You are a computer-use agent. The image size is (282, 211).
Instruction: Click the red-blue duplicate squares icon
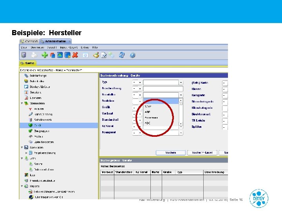[x=52, y=55]
